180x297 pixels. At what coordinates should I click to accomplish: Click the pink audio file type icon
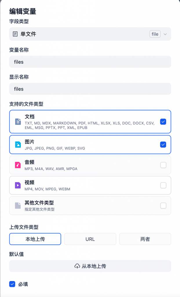18,165
